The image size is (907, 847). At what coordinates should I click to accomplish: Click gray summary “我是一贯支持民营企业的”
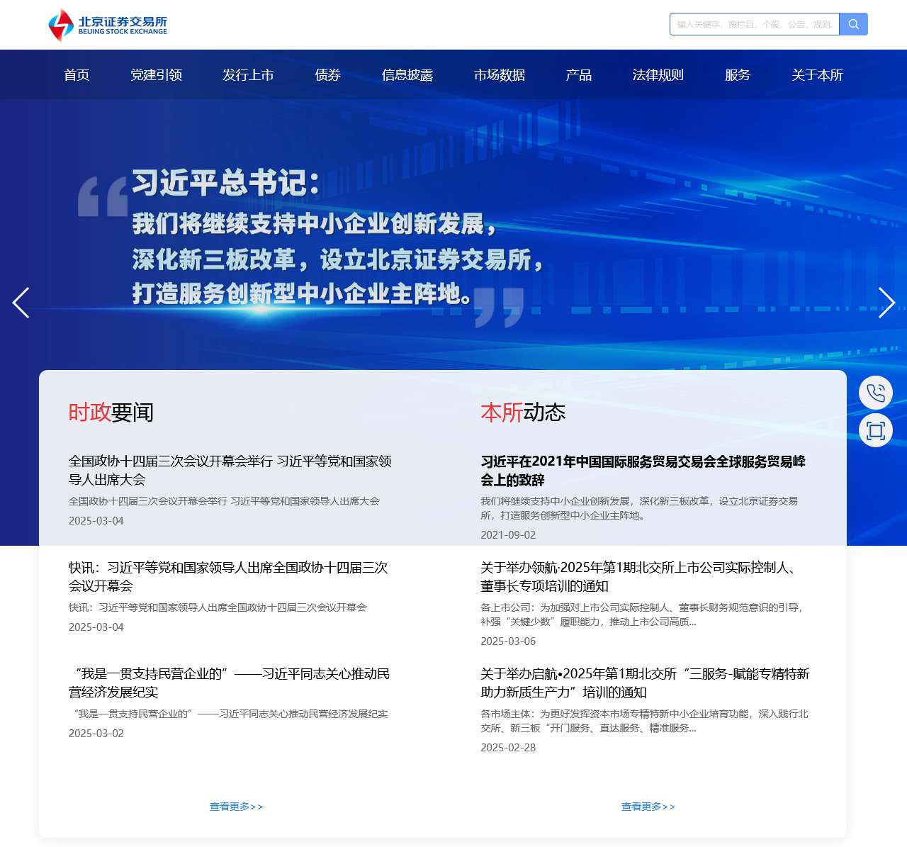228,714
